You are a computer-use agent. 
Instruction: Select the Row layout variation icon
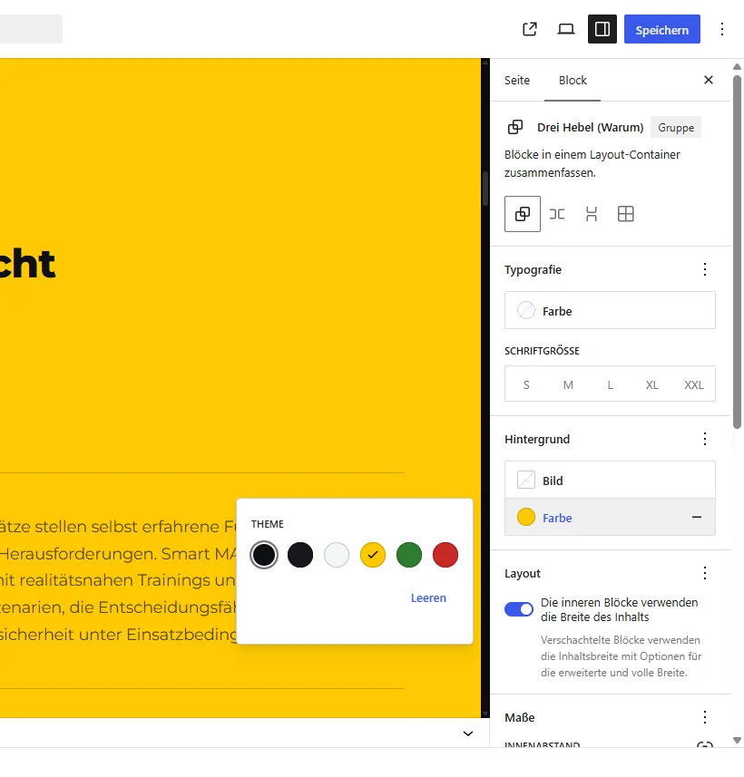557,214
